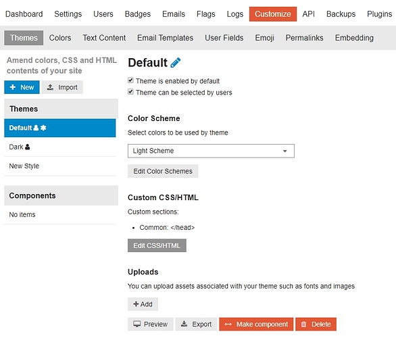The width and height of the screenshot is (396, 338).
Task: Click Edit Color Schemes button
Action: [x=163, y=171]
